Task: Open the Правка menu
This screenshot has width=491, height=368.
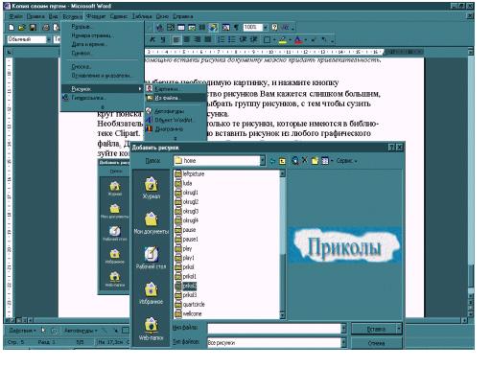Action: pyautogui.click(x=35, y=16)
